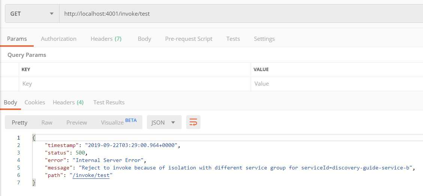
Task: Click line number 1 in the gutter
Action: click(19, 138)
